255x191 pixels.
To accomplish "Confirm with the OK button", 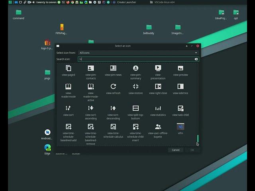I will coord(192,150).
